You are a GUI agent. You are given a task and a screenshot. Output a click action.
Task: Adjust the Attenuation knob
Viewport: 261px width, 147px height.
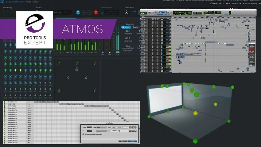[x=126, y=12]
